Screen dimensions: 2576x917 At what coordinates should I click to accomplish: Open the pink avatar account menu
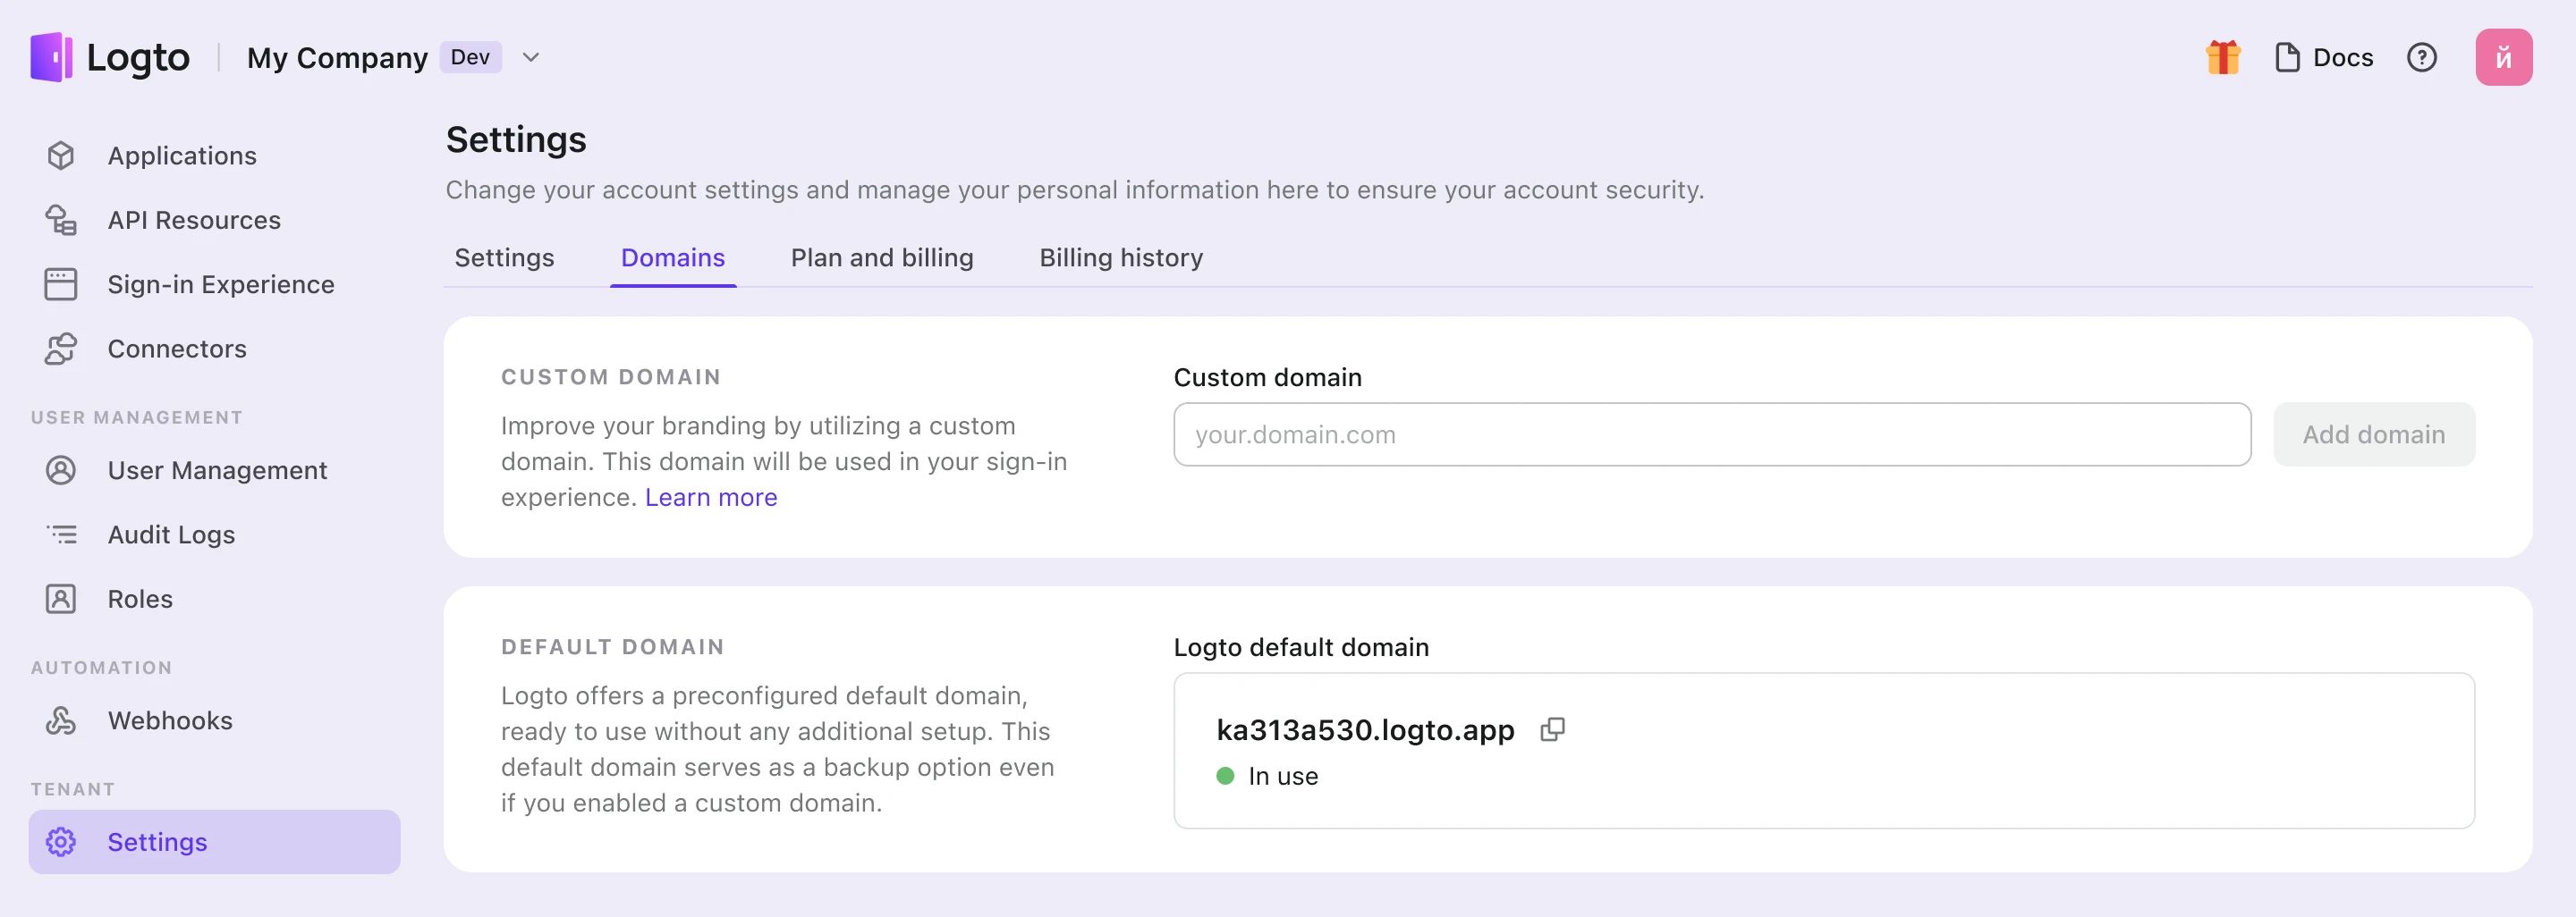pyautogui.click(x=2504, y=57)
